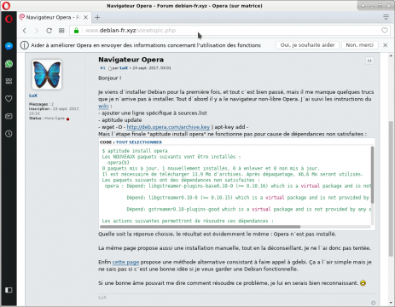Open Personal news in the sidebar
The width and height of the screenshot is (395, 307).
[9, 116]
